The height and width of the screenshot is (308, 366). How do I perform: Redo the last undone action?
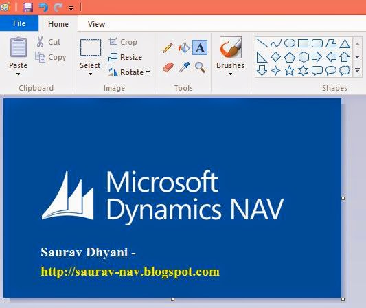[x=58, y=8]
